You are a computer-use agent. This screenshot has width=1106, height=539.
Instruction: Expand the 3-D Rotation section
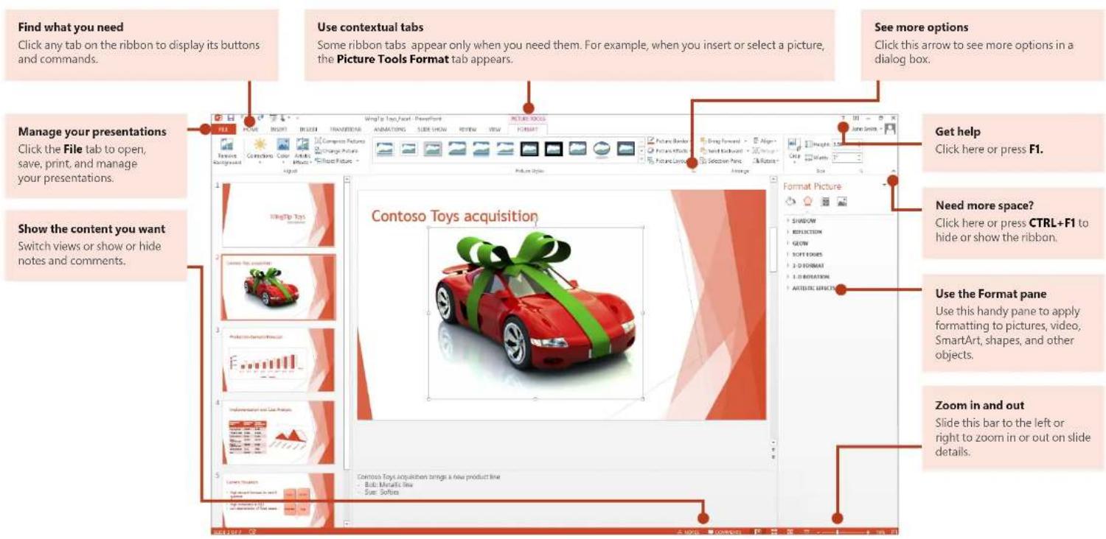click(x=808, y=277)
